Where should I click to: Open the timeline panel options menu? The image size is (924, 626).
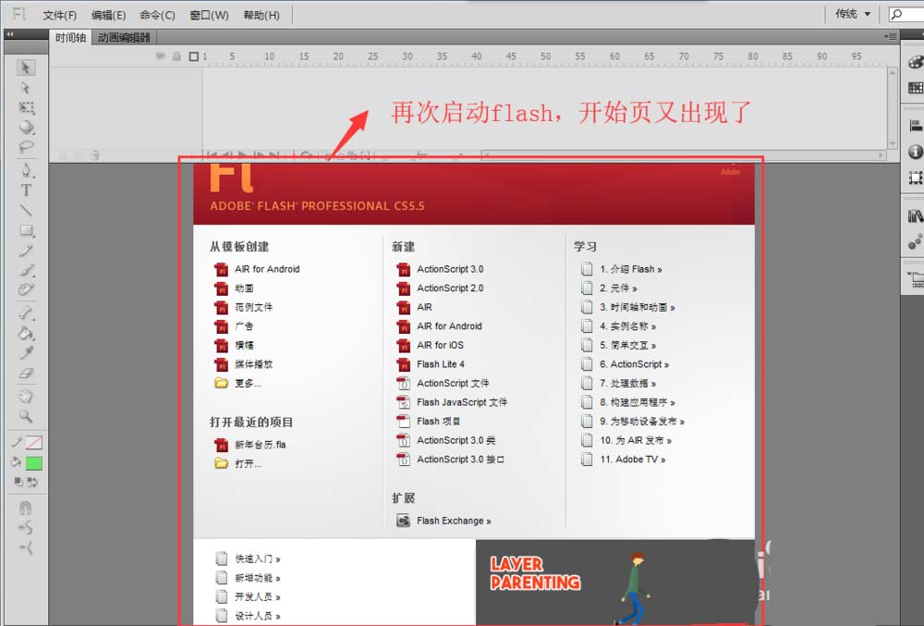coord(891,37)
